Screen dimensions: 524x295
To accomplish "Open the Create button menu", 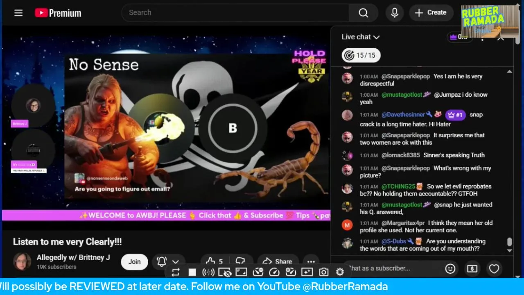I will [x=431, y=13].
